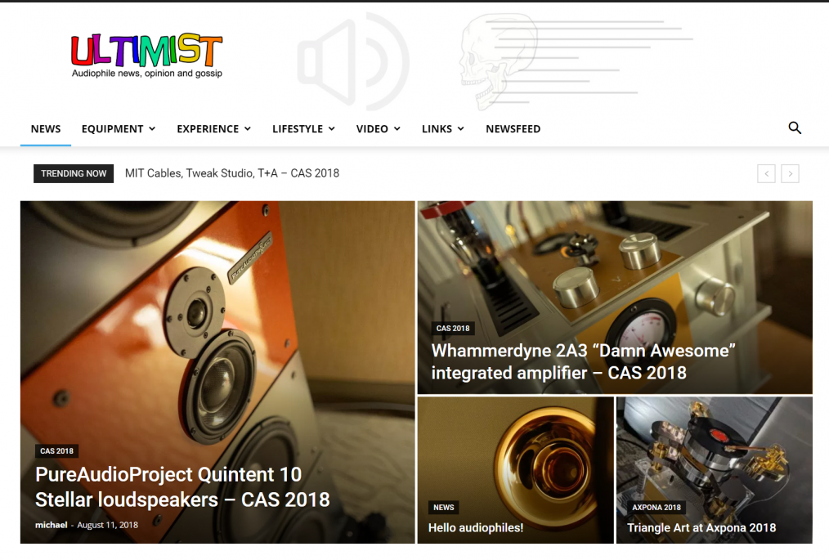Open Triangle Art at Axpona turntable thumbnail
Screen dimensions: 829x560
click(x=715, y=470)
